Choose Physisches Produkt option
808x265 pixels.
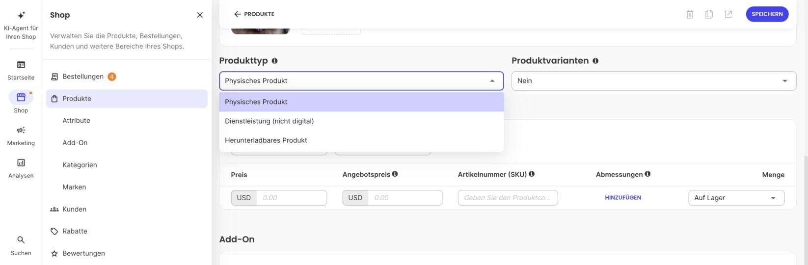361,102
